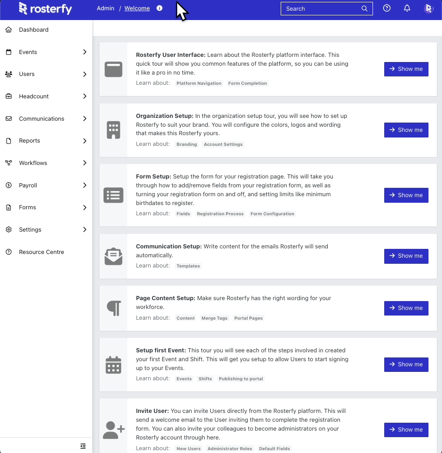Click the Admin breadcrumb

105,8
